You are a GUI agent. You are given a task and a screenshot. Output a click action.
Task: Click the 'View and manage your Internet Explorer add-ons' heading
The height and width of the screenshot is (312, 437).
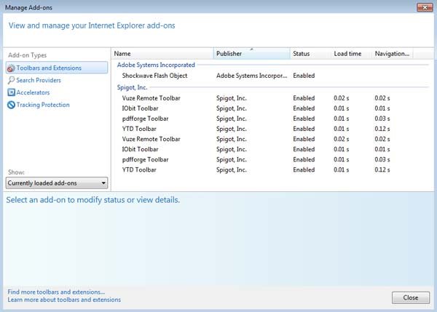tap(92, 25)
